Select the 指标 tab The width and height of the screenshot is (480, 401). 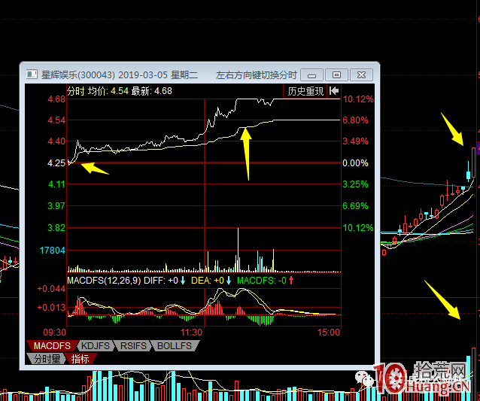[81, 359]
